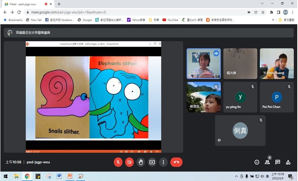Reload the browser page

(x=20, y=12)
